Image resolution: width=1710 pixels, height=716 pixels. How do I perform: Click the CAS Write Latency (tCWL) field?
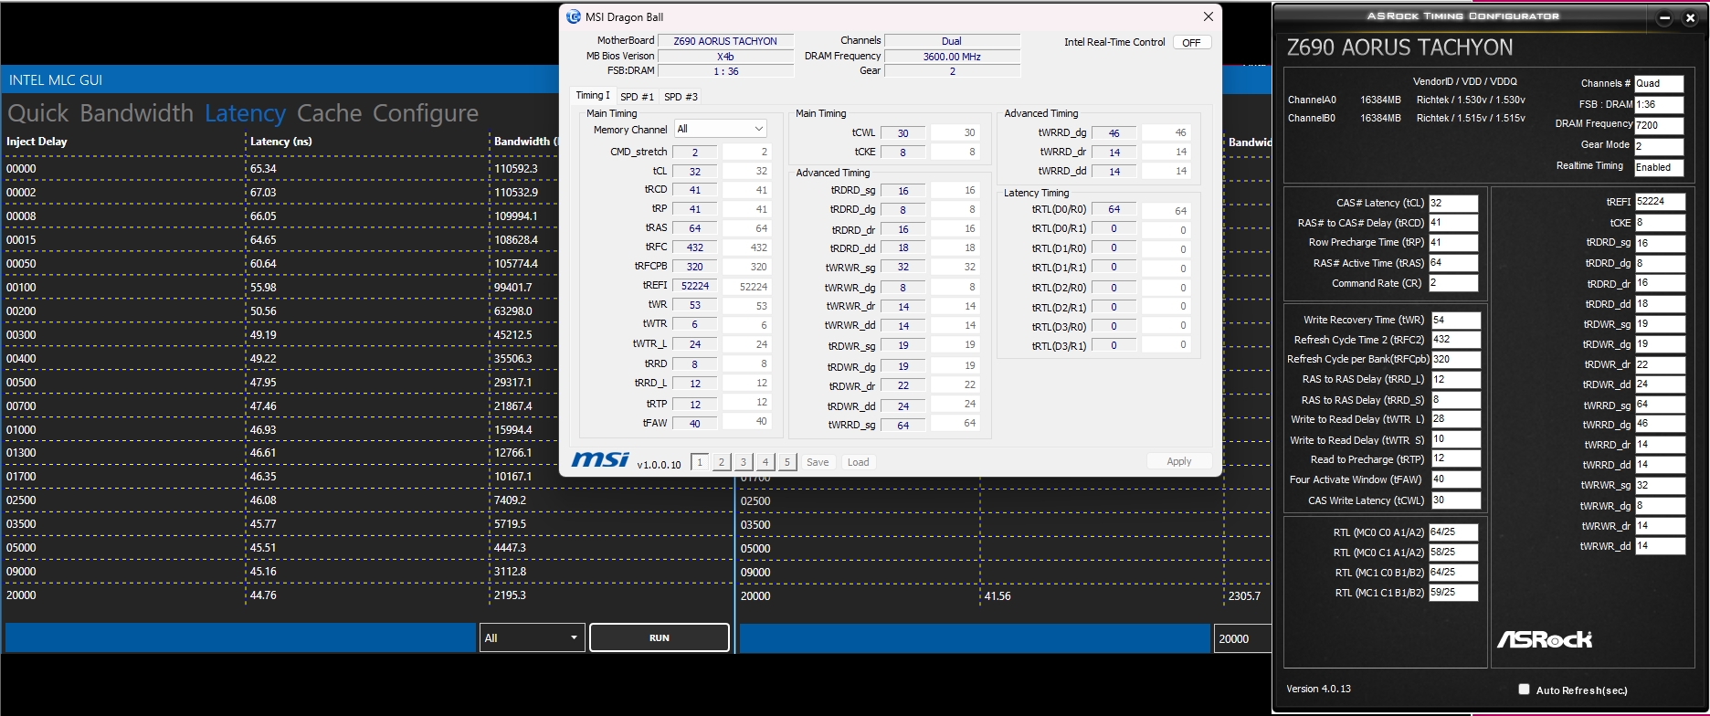point(1455,500)
